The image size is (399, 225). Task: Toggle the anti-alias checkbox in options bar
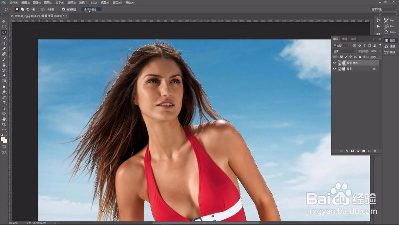click(x=63, y=9)
